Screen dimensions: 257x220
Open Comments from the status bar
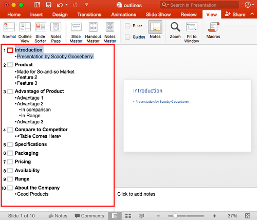coord(89,216)
